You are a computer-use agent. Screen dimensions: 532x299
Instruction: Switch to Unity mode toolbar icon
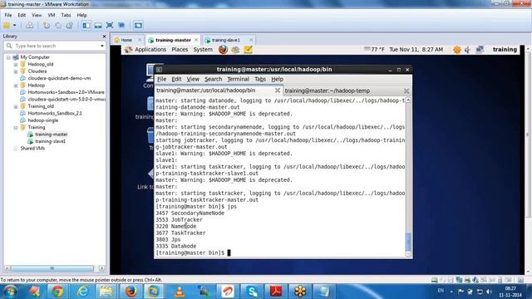(121, 26)
